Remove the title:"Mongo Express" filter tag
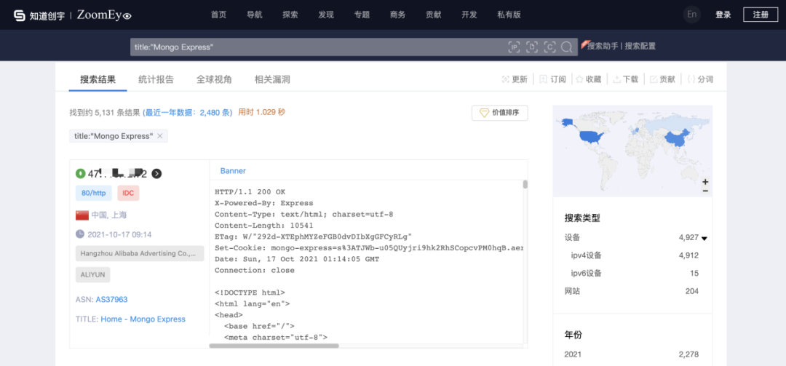The width and height of the screenshot is (786, 366). click(x=160, y=136)
